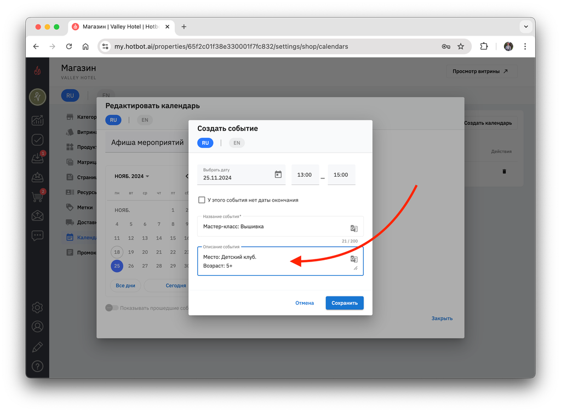Click the Hotbot flame logo in sidebar
Screen dimensions: 561x412
(x=37, y=71)
